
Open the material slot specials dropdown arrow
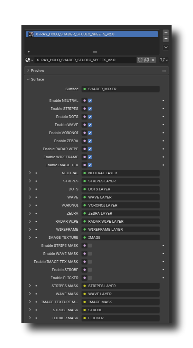tap(166, 47)
